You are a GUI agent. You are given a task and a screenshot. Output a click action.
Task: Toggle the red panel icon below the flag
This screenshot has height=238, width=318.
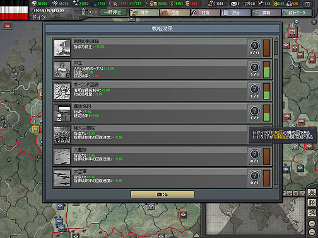click(8, 26)
